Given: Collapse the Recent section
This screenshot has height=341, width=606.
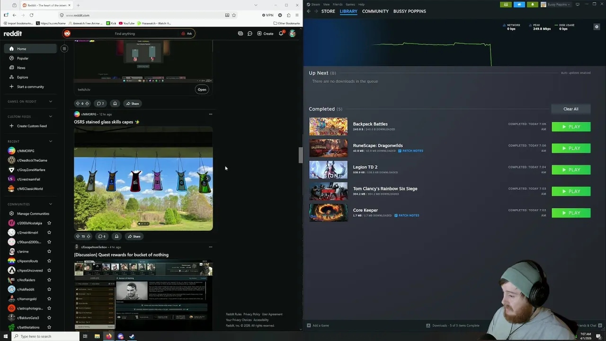Looking at the screenshot, I should [51, 141].
